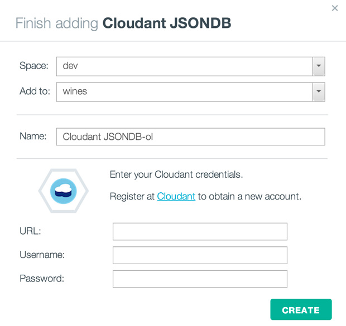Focus the Username input box
The width and height of the screenshot is (346, 326).
click(200, 255)
